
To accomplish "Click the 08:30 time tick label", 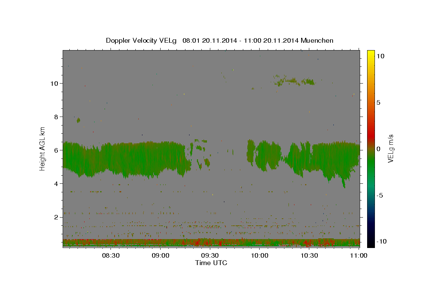I will (111, 255).
